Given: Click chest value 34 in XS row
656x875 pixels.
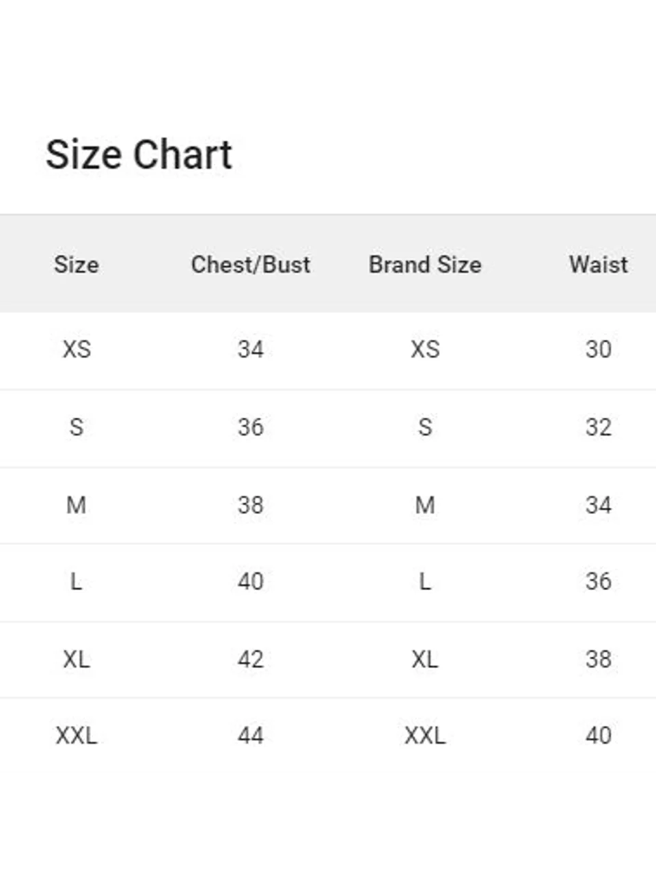Looking at the screenshot, I should tap(251, 349).
